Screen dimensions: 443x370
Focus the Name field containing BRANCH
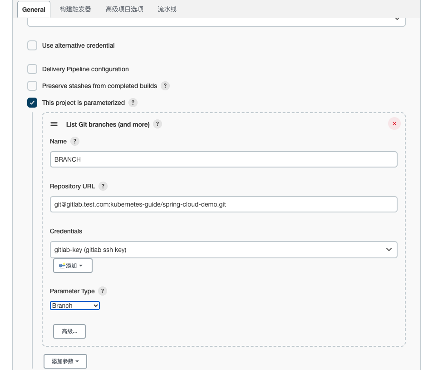[x=223, y=159]
